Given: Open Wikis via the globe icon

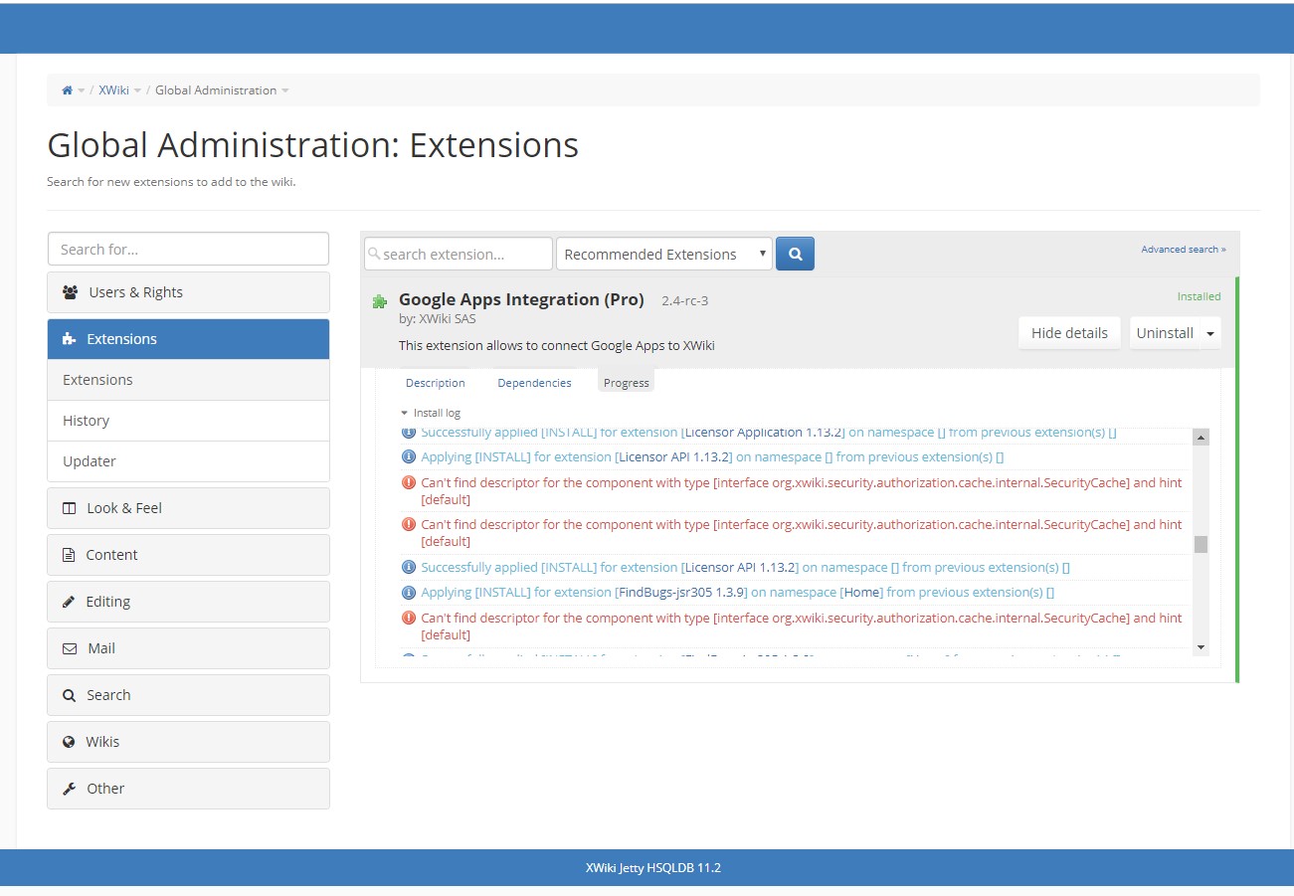Looking at the screenshot, I should 70,741.
